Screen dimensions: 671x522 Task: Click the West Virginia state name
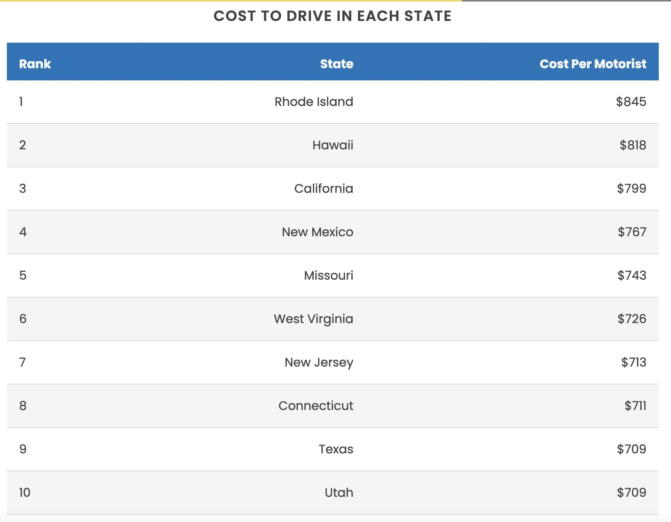[x=313, y=319]
